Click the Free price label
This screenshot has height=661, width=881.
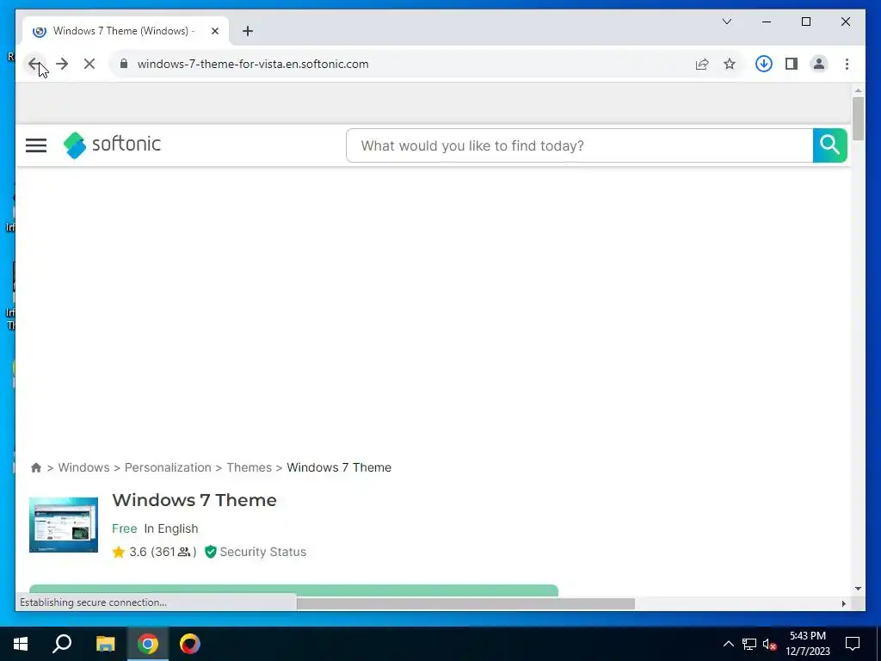[x=124, y=529]
